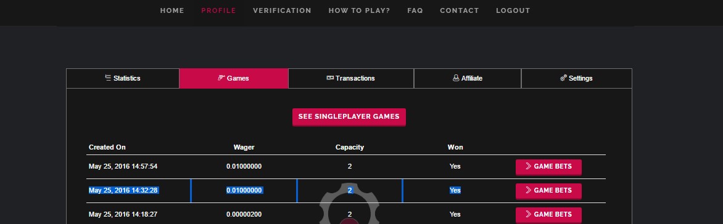Click See Singleplayer Games button
The width and height of the screenshot is (723, 224).
tap(349, 117)
